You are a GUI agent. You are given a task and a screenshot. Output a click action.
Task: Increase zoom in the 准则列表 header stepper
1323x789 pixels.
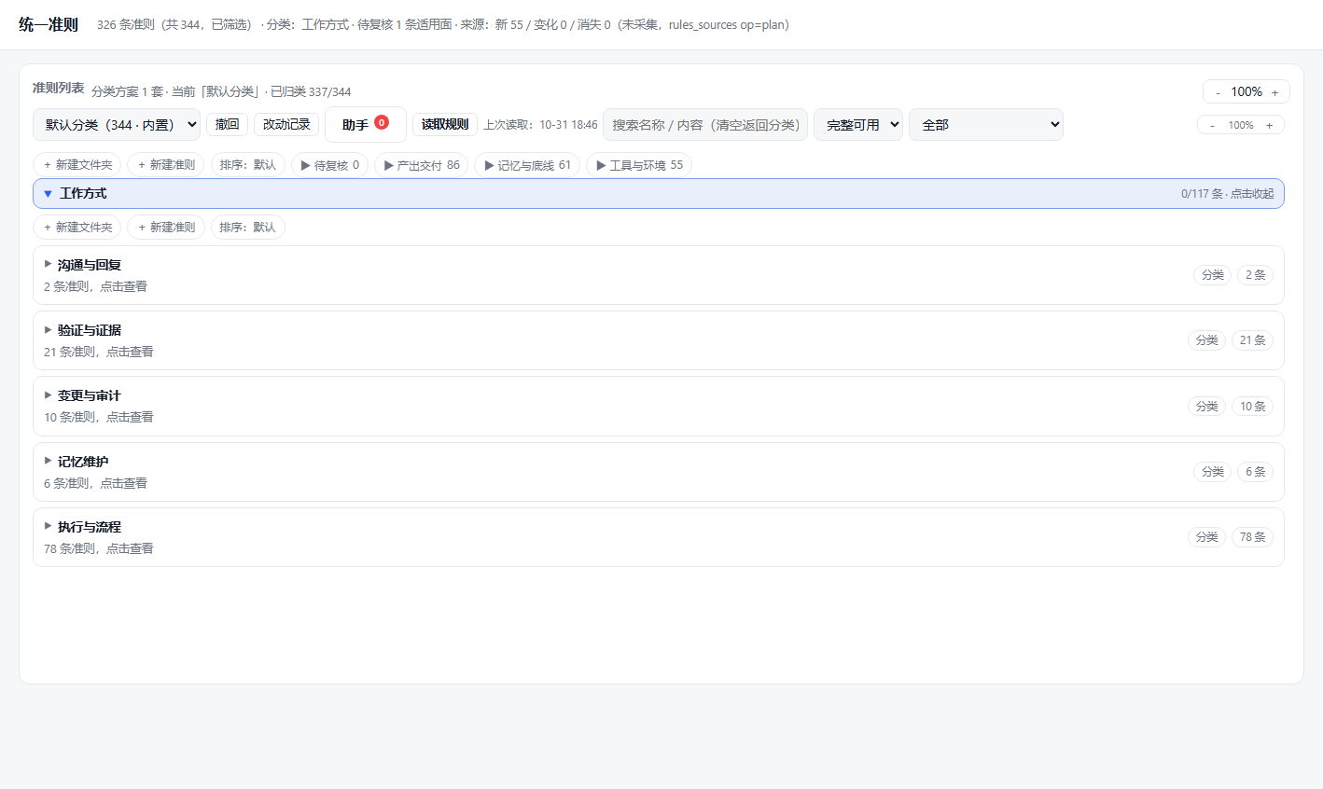pyautogui.click(x=1275, y=92)
